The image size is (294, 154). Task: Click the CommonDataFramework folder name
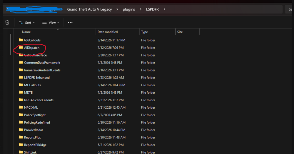[x=42, y=63]
